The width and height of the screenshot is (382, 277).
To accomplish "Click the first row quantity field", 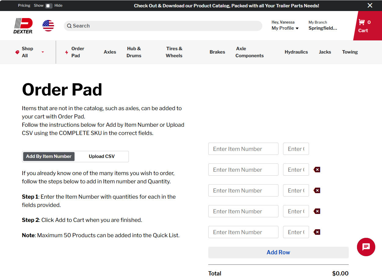I will tap(296, 149).
